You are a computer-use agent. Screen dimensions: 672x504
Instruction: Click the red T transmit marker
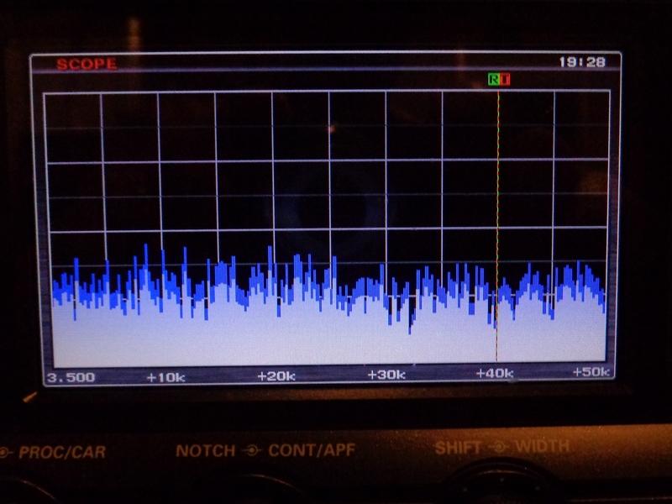pos(504,80)
